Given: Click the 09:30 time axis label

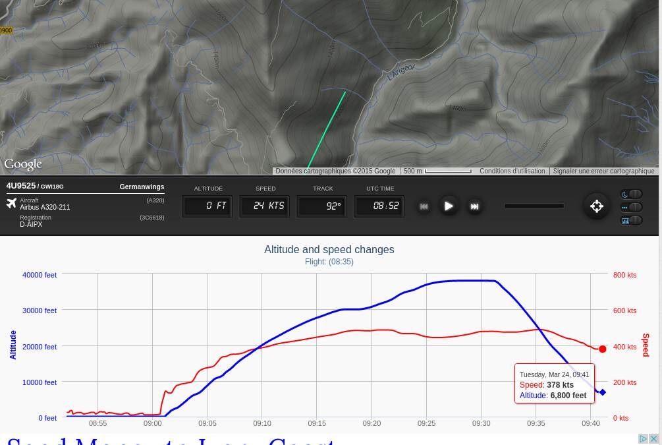Looking at the screenshot, I should 482,423.
